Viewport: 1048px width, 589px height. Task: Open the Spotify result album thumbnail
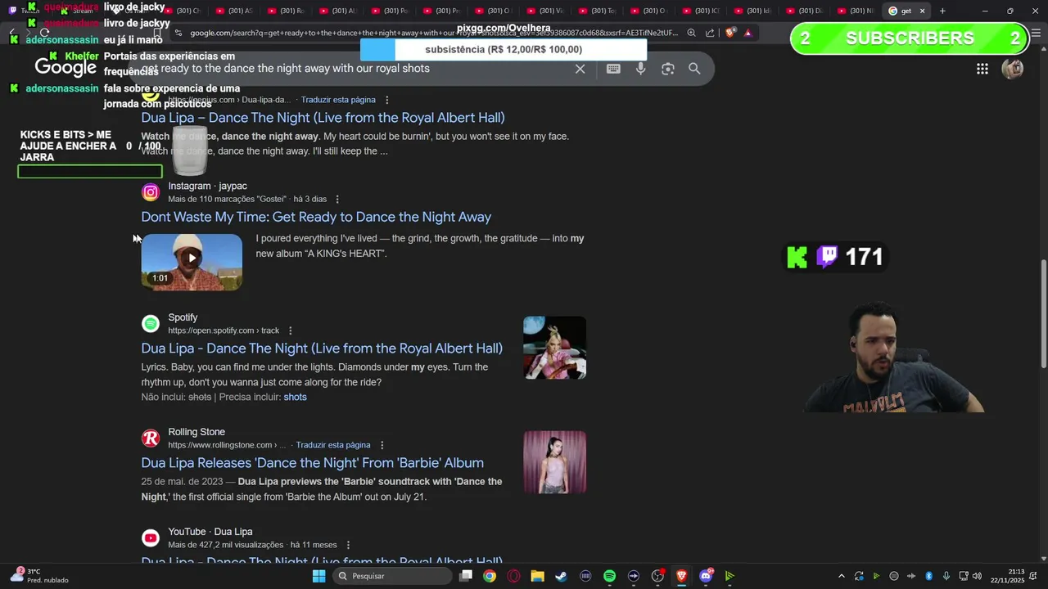554,348
